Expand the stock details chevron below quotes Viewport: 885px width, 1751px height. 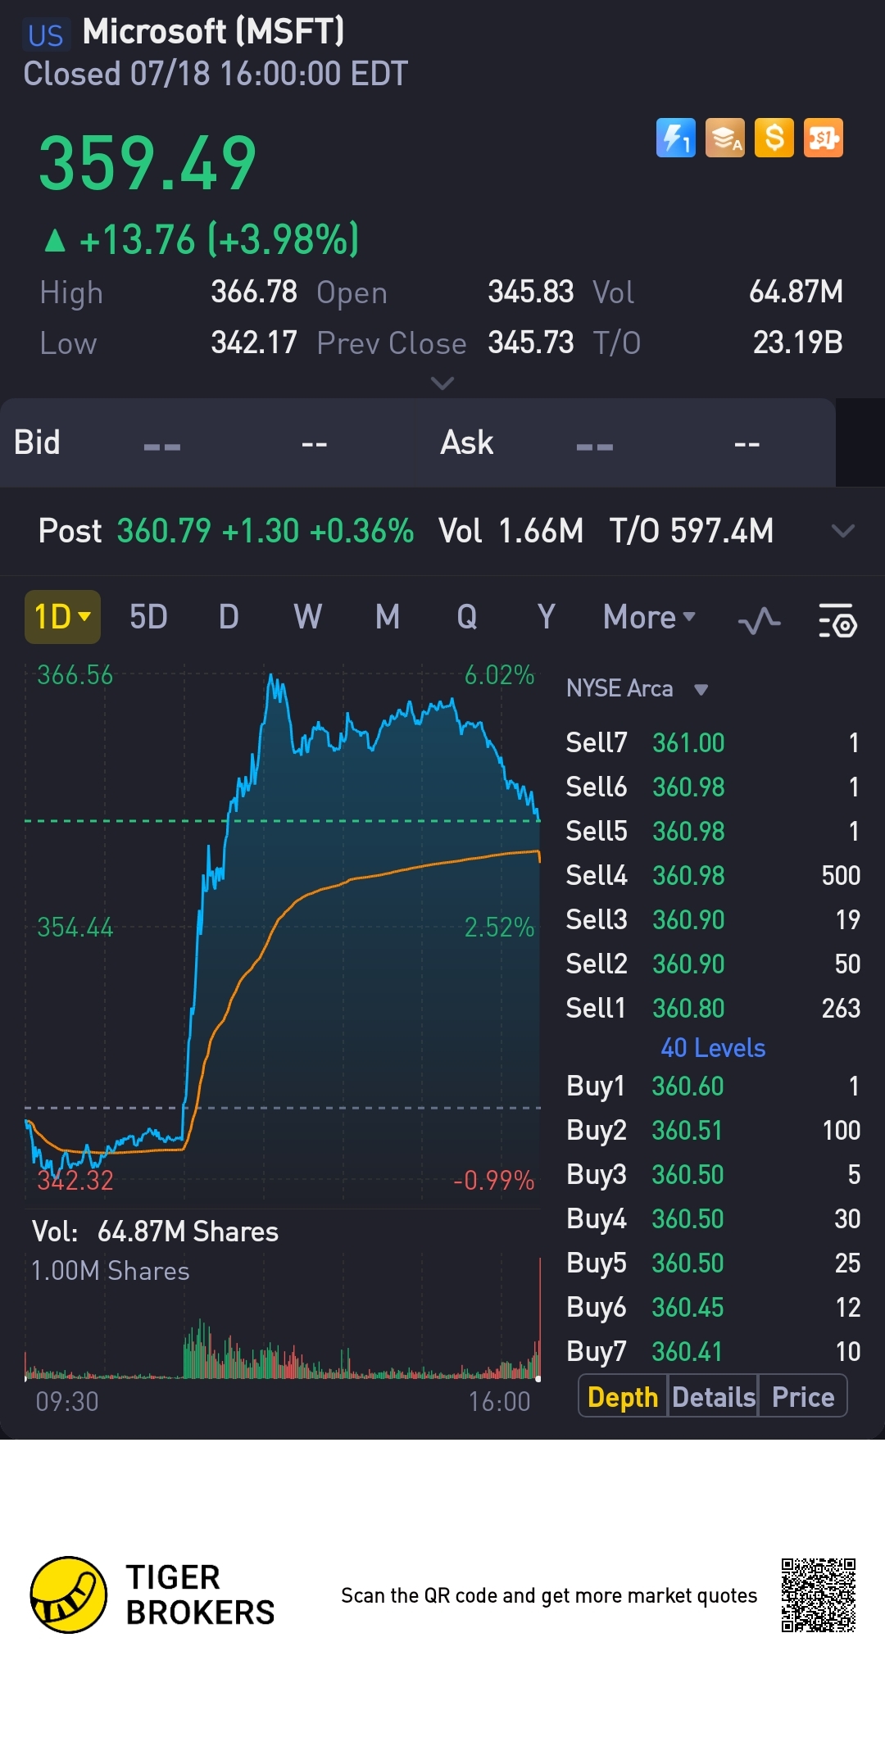pos(442,383)
